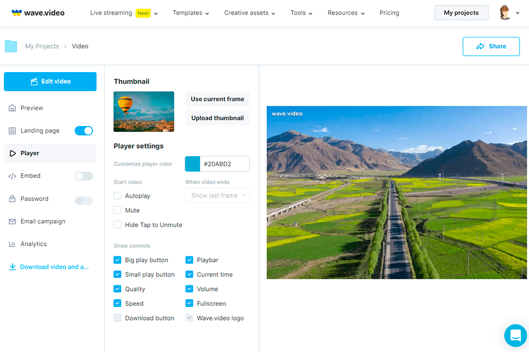Open the chat support bubble icon
This screenshot has height=352, width=529.
pos(515,335)
